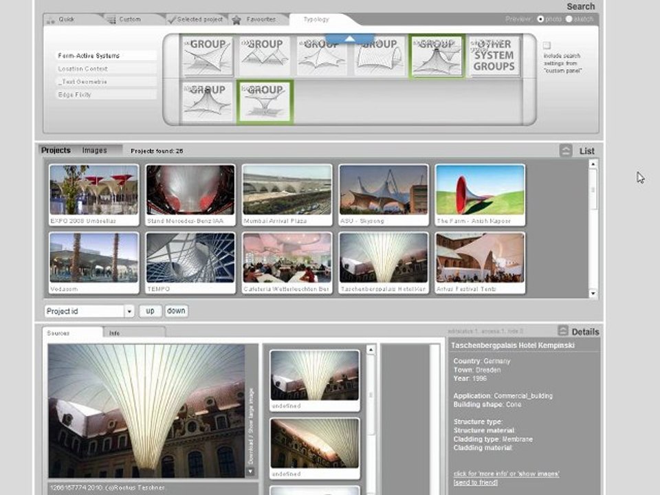Select second undefined source image thumbnail
Viewport: 660px width, 495px height.
pyautogui.click(x=314, y=448)
